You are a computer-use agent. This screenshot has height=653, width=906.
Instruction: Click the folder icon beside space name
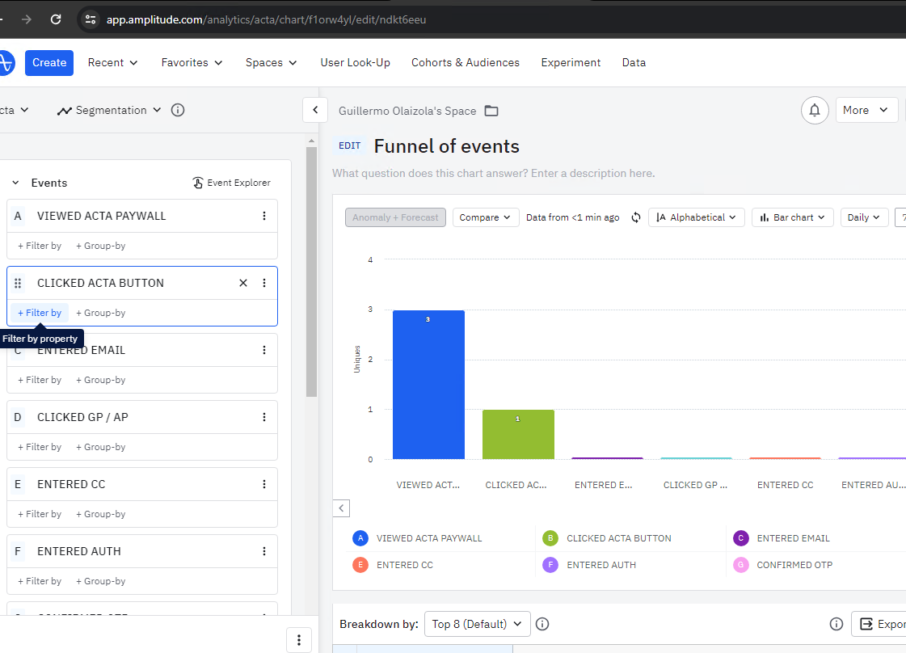click(491, 111)
